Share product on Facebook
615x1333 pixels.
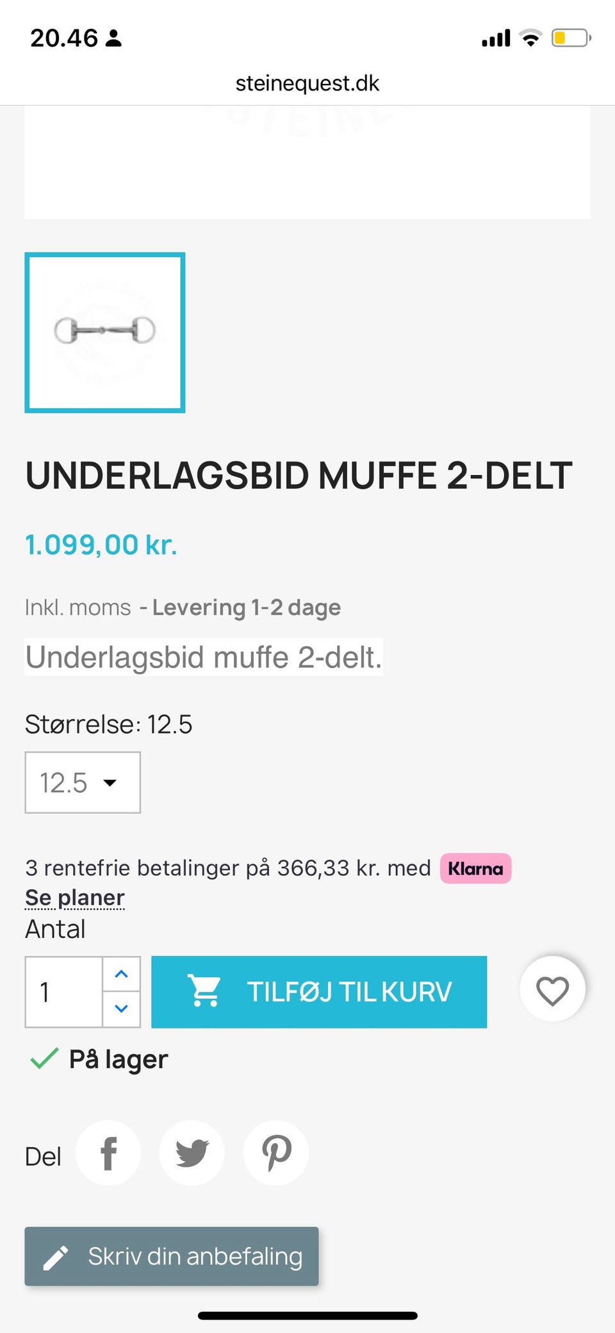coord(108,1153)
